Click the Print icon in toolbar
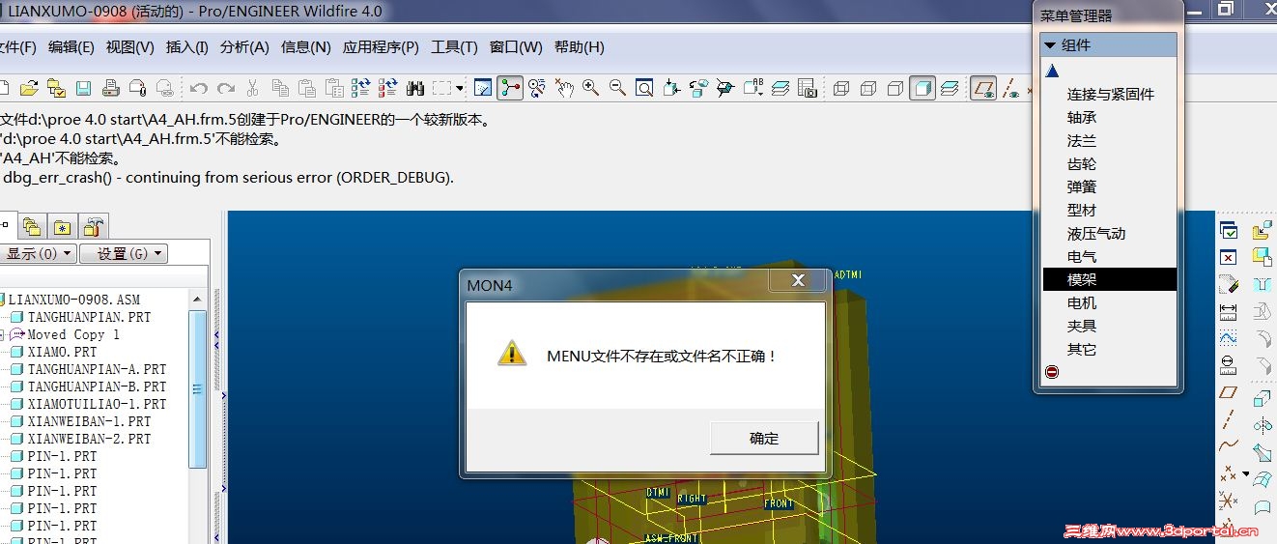 [x=110, y=88]
